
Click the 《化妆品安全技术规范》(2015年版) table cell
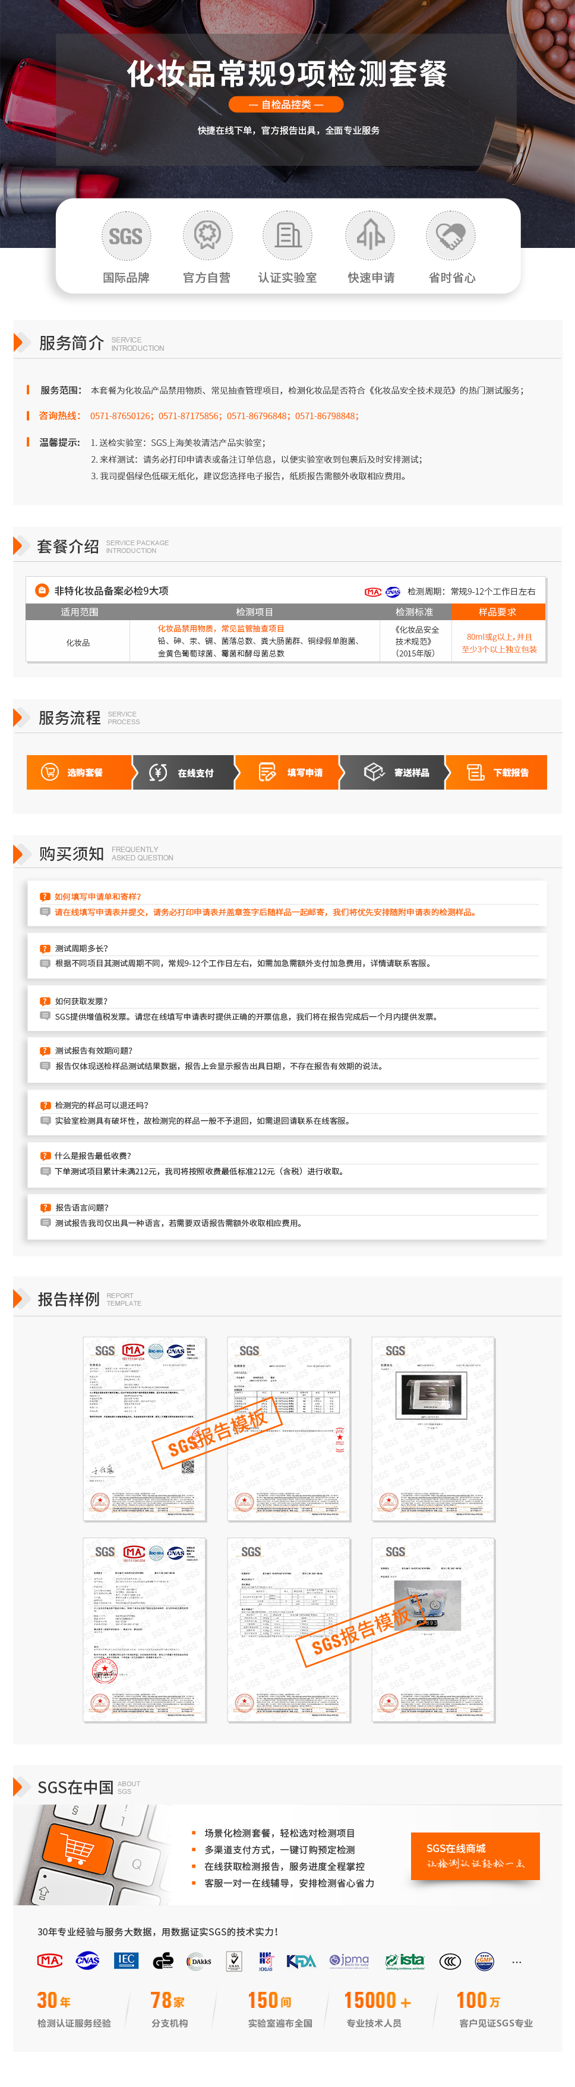tap(415, 642)
